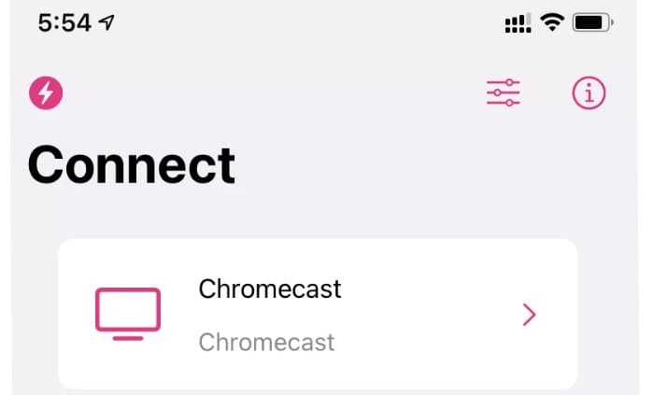Click the cellular signal bars icon
Viewport: 654px width, 395px height.
pyautogui.click(x=518, y=23)
